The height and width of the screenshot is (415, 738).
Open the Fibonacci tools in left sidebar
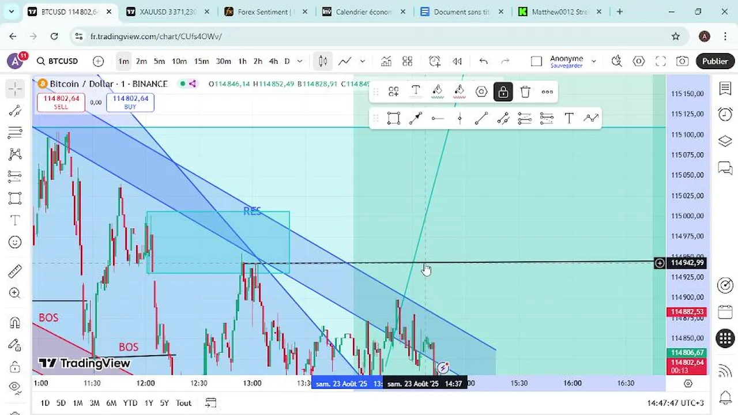(x=15, y=133)
